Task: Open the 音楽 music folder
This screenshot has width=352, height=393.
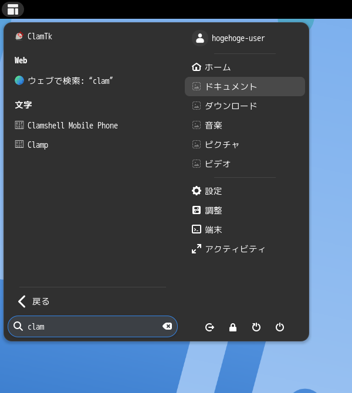Action: tap(245, 125)
